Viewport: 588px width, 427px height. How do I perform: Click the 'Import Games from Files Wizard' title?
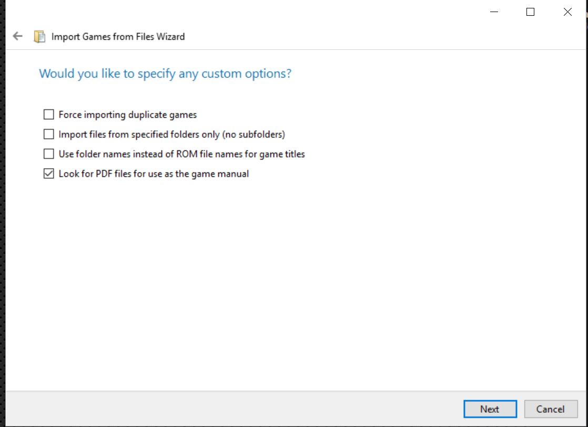pos(118,37)
